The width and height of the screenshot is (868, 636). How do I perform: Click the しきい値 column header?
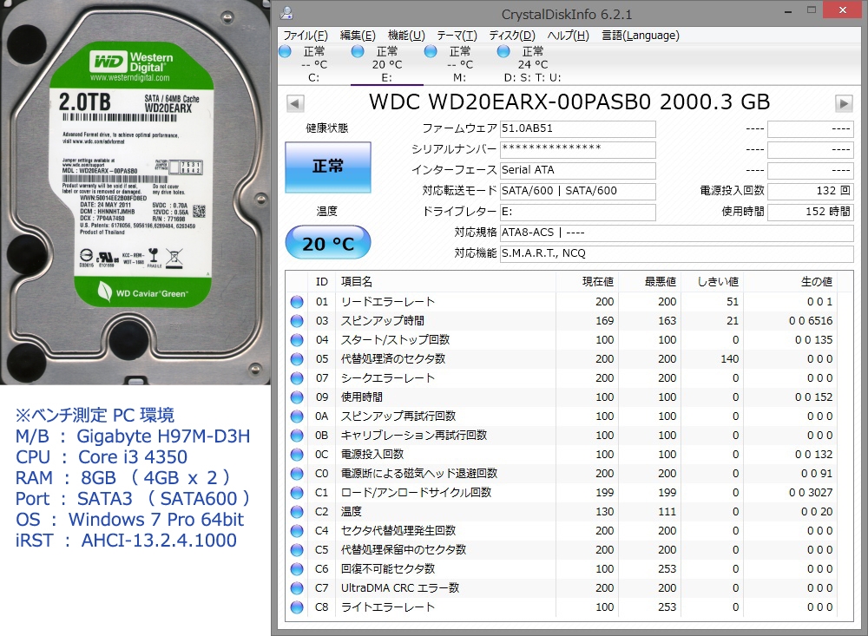pos(713,282)
